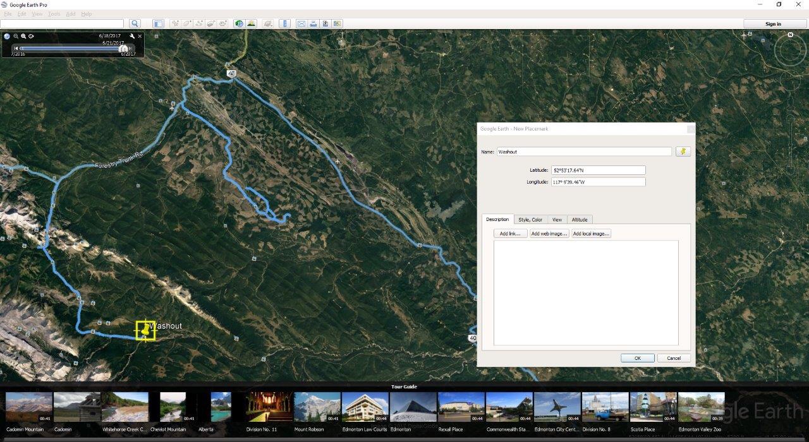Click the step back playback button
The image size is (809, 442).
pyautogui.click(x=16, y=48)
